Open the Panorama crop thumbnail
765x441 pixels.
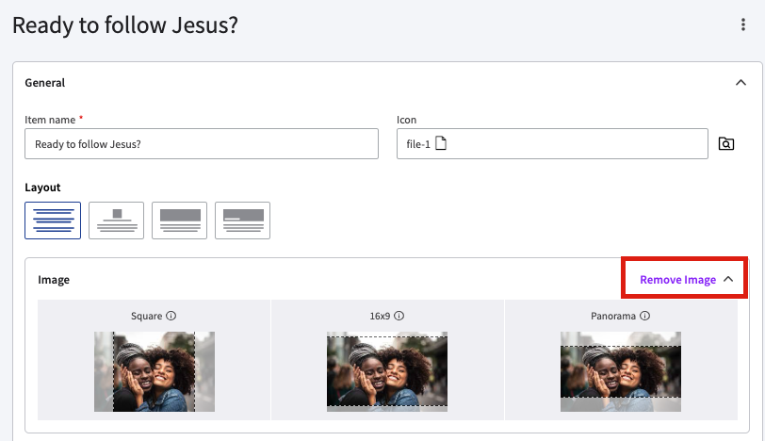click(620, 371)
